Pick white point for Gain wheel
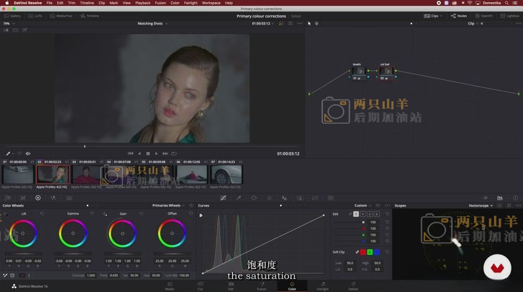This screenshot has height=292, width=523. [105, 214]
